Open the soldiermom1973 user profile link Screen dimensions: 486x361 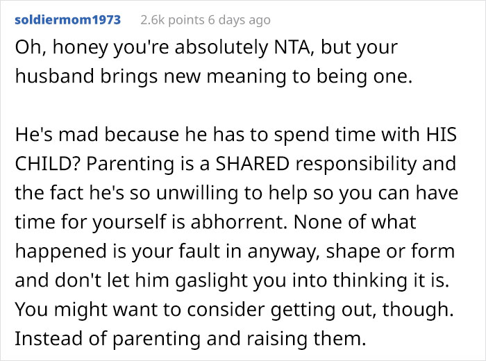67,20
